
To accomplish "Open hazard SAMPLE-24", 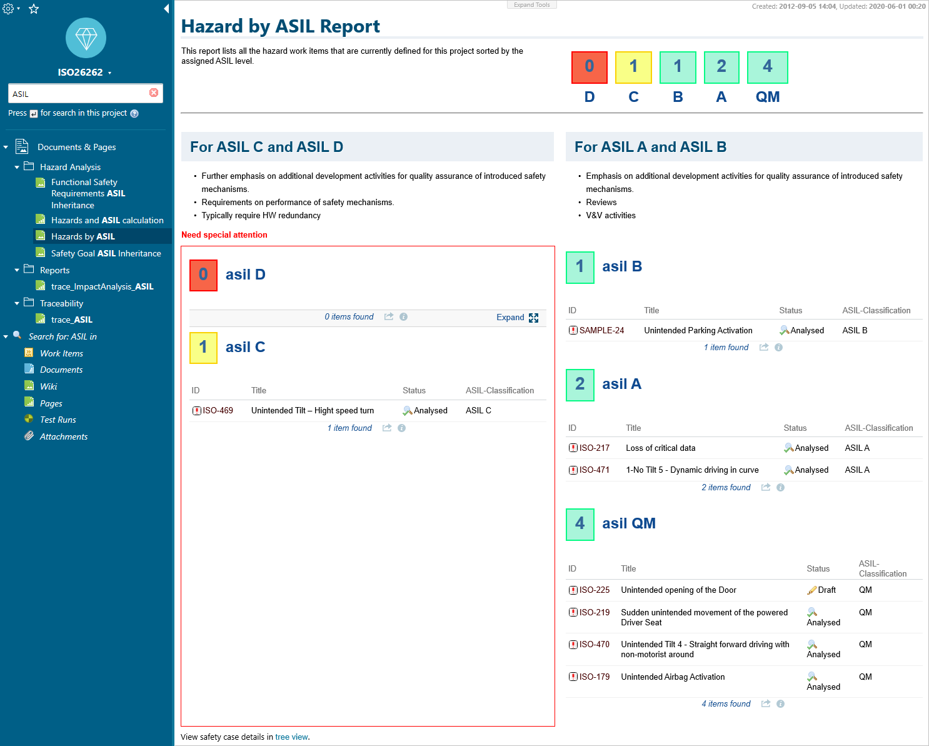I will 601,331.
